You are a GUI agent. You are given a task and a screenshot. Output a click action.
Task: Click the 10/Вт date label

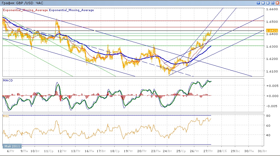point(35,151)
